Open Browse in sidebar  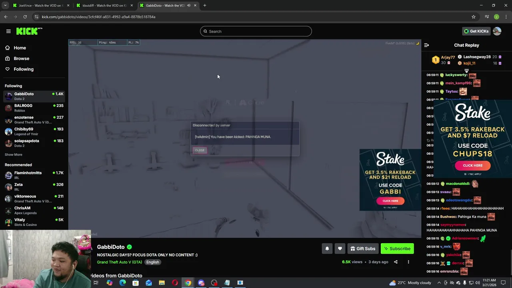tap(21, 58)
